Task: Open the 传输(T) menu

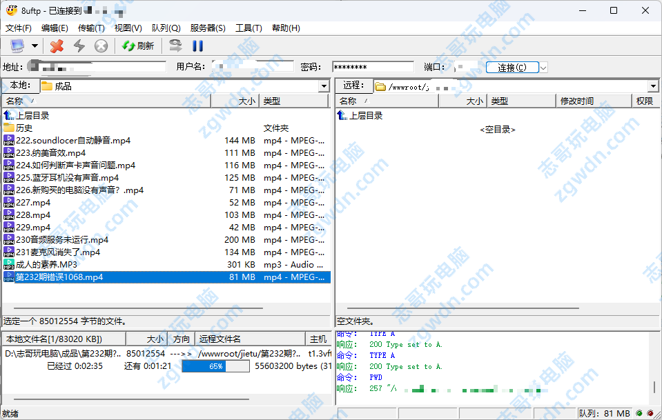Action: 91,28
